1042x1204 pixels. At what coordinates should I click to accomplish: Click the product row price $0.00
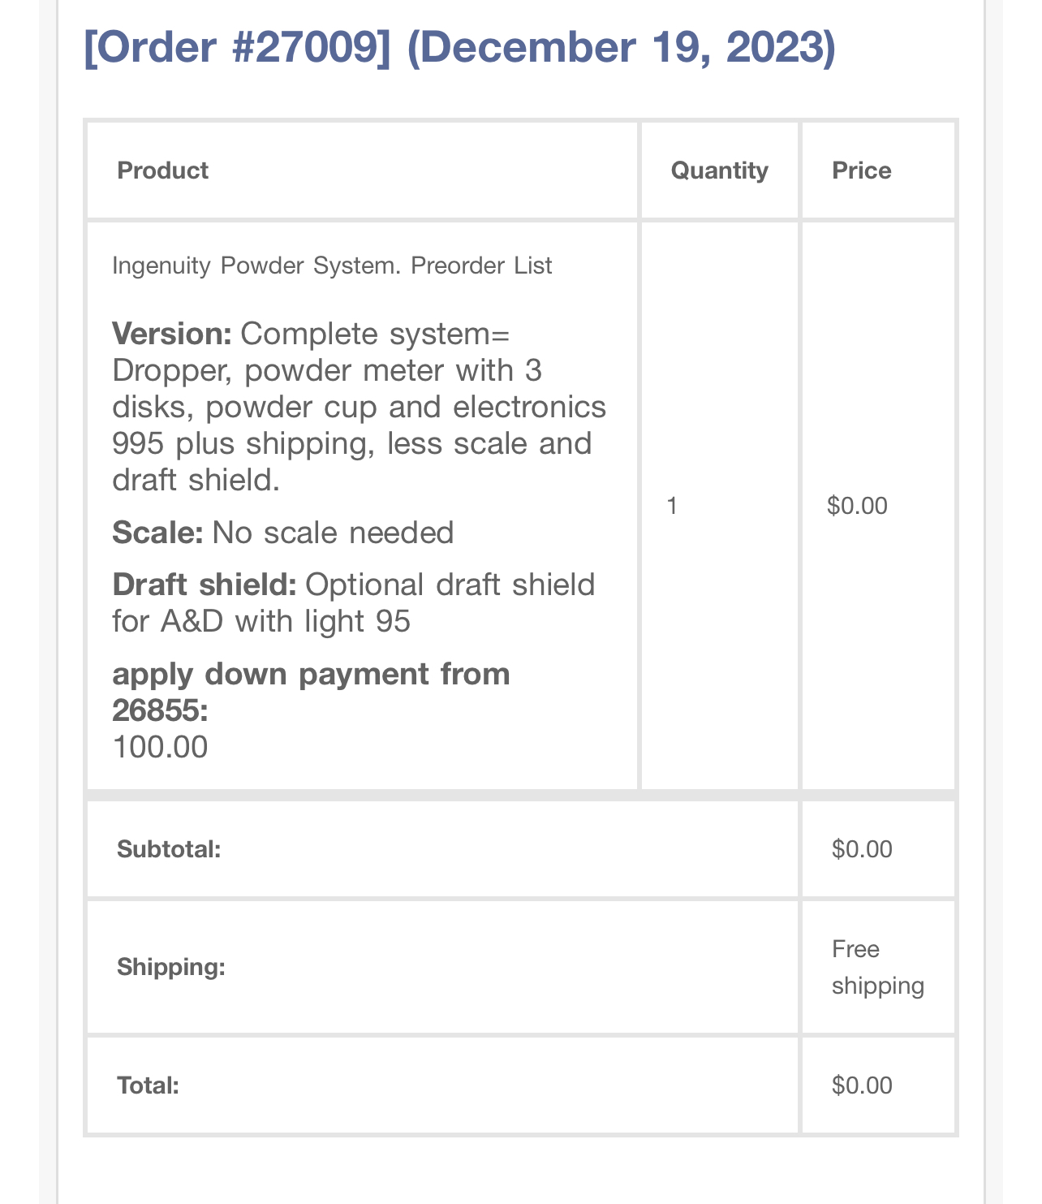pyautogui.click(x=857, y=506)
